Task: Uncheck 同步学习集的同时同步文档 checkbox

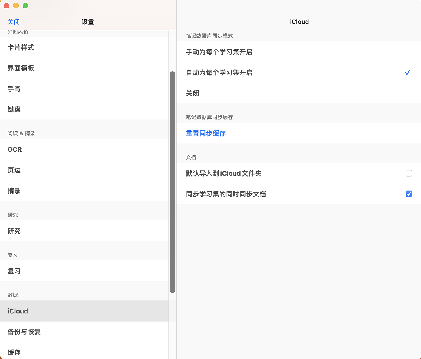Action: pos(409,194)
